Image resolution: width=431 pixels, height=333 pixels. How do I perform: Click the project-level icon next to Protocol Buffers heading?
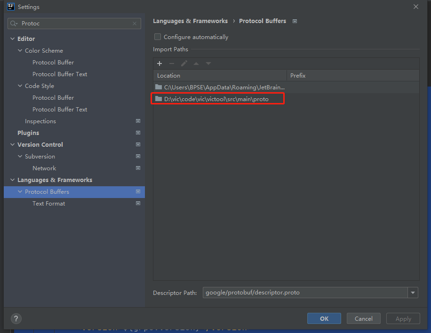[x=295, y=21]
